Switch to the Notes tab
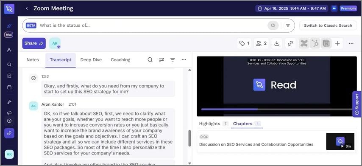Viewport: 362px width, 166px height. 33,59
